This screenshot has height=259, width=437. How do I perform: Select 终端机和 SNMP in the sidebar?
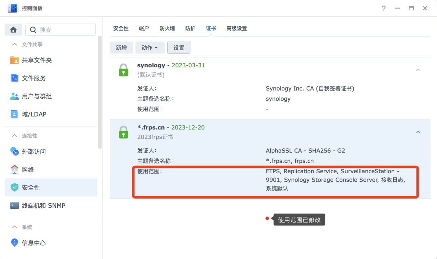[51, 206]
